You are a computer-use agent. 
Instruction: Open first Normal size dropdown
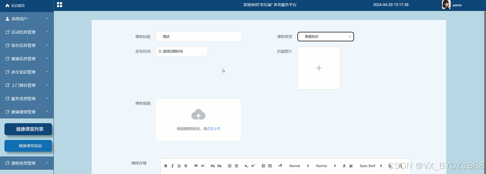point(299,166)
